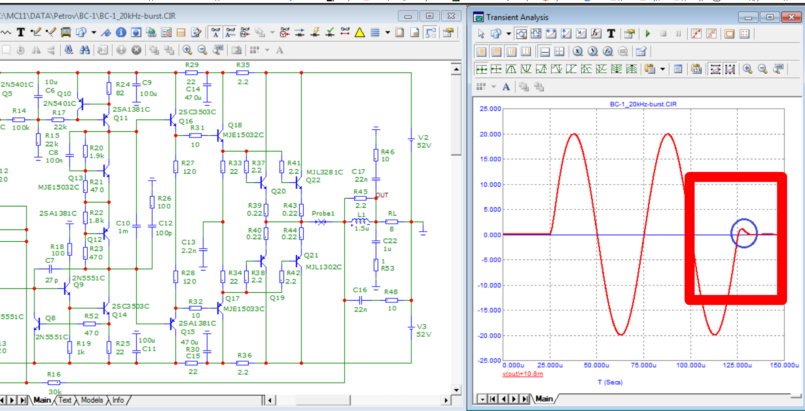Click schematic vertical scrollbar thumb

click(456, 115)
